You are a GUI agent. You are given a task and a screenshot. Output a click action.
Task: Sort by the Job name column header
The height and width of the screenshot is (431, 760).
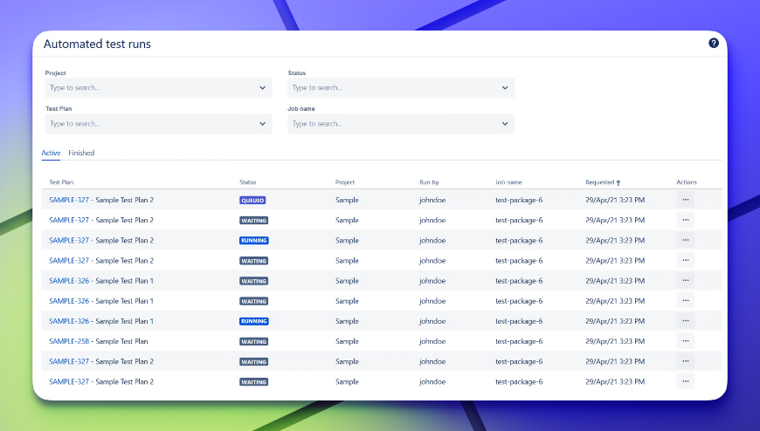[x=508, y=182]
